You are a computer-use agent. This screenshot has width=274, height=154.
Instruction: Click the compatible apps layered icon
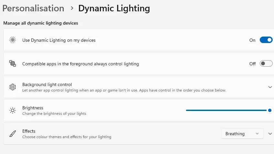tap(13, 63)
